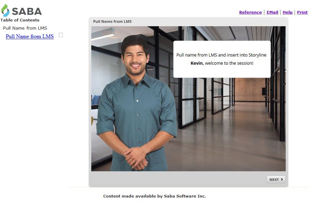
Task: Open the Pull Name from LMS lesson link
Action: coord(29,36)
